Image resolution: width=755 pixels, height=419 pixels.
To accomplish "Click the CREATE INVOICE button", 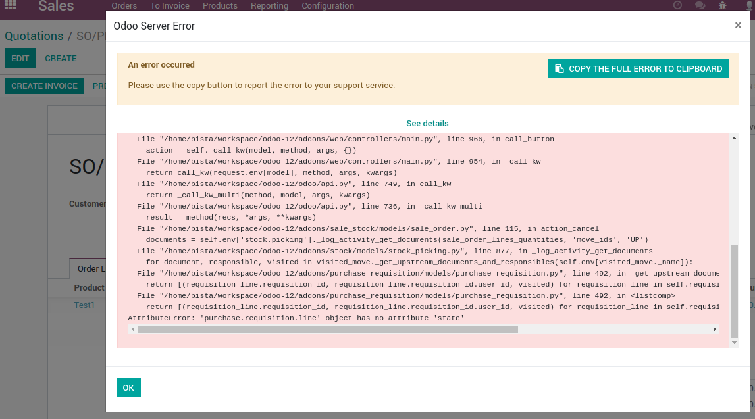I will pos(44,86).
